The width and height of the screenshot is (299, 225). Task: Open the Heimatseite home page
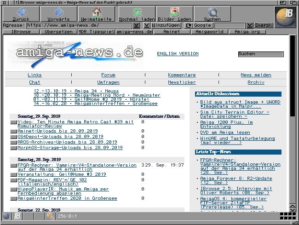[97, 14]
